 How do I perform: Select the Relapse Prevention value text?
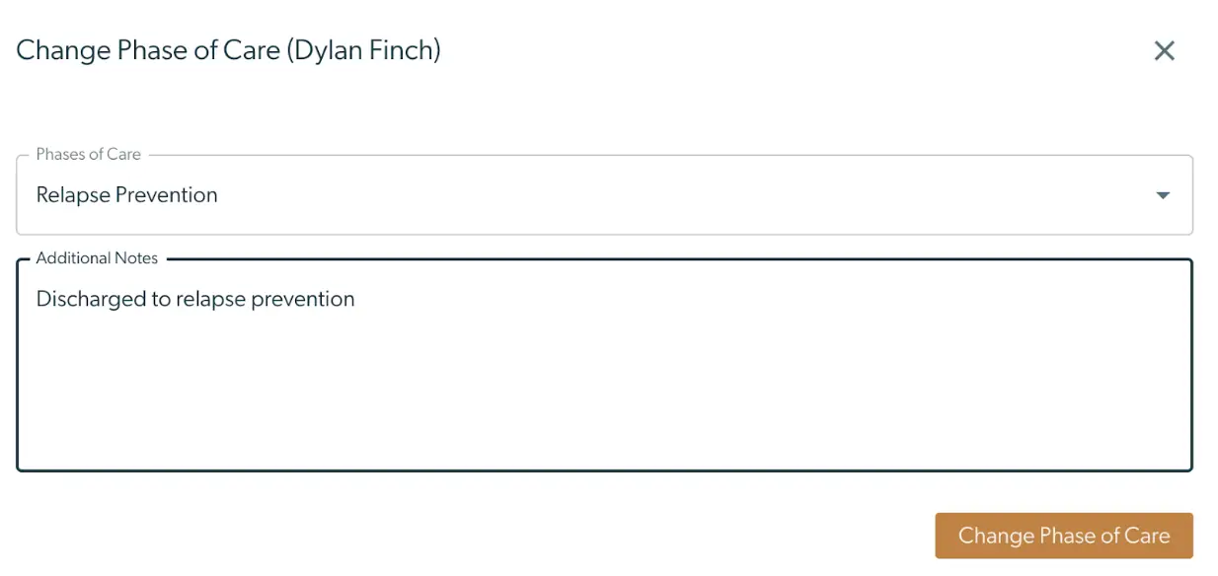tap(126, 194)
